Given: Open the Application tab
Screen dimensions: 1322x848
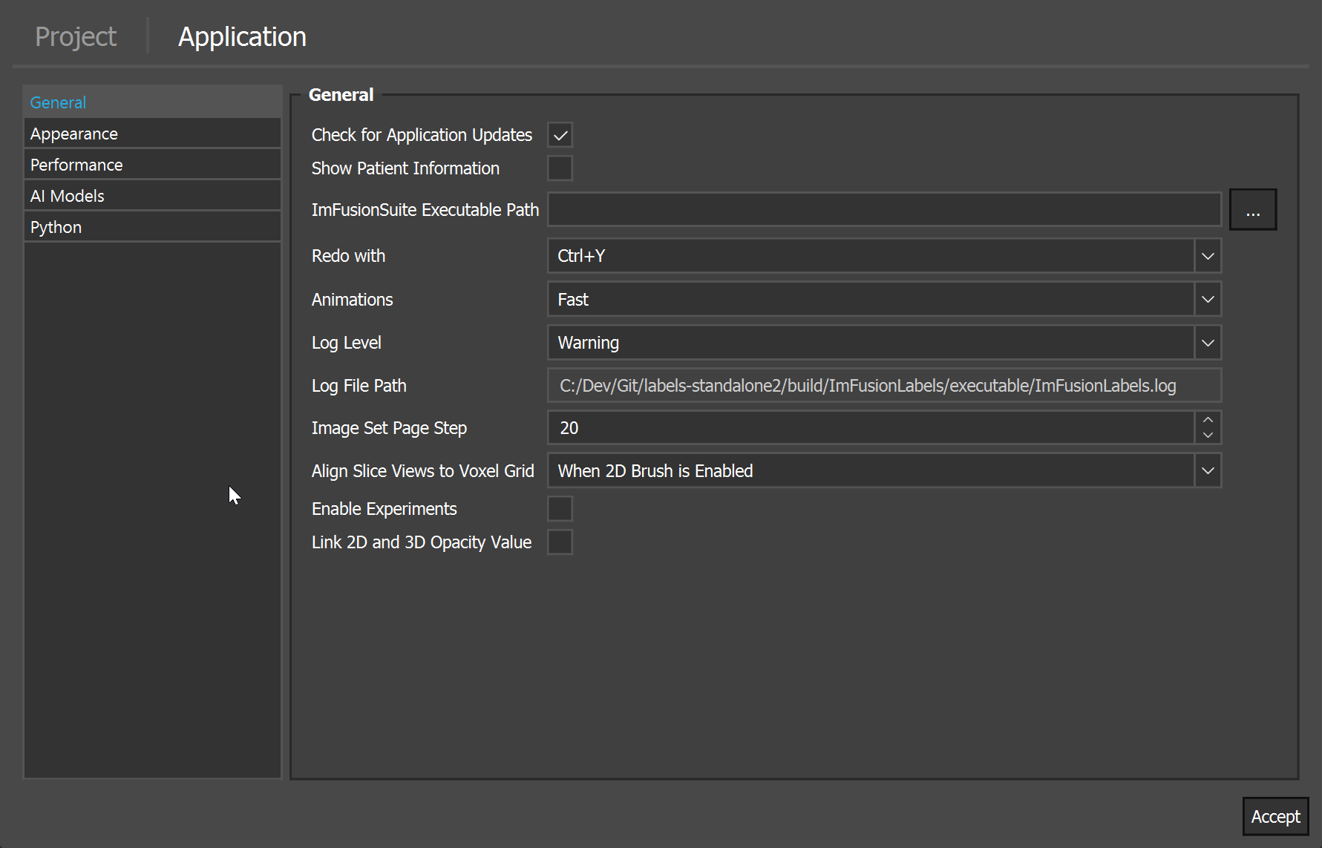Looking at the screenshot, I should (x=242, y=36).
